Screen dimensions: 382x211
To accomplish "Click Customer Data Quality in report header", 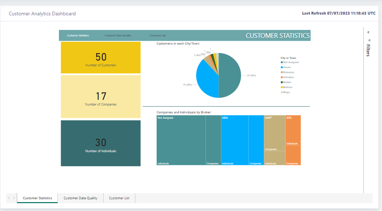I will pos(118,36).
